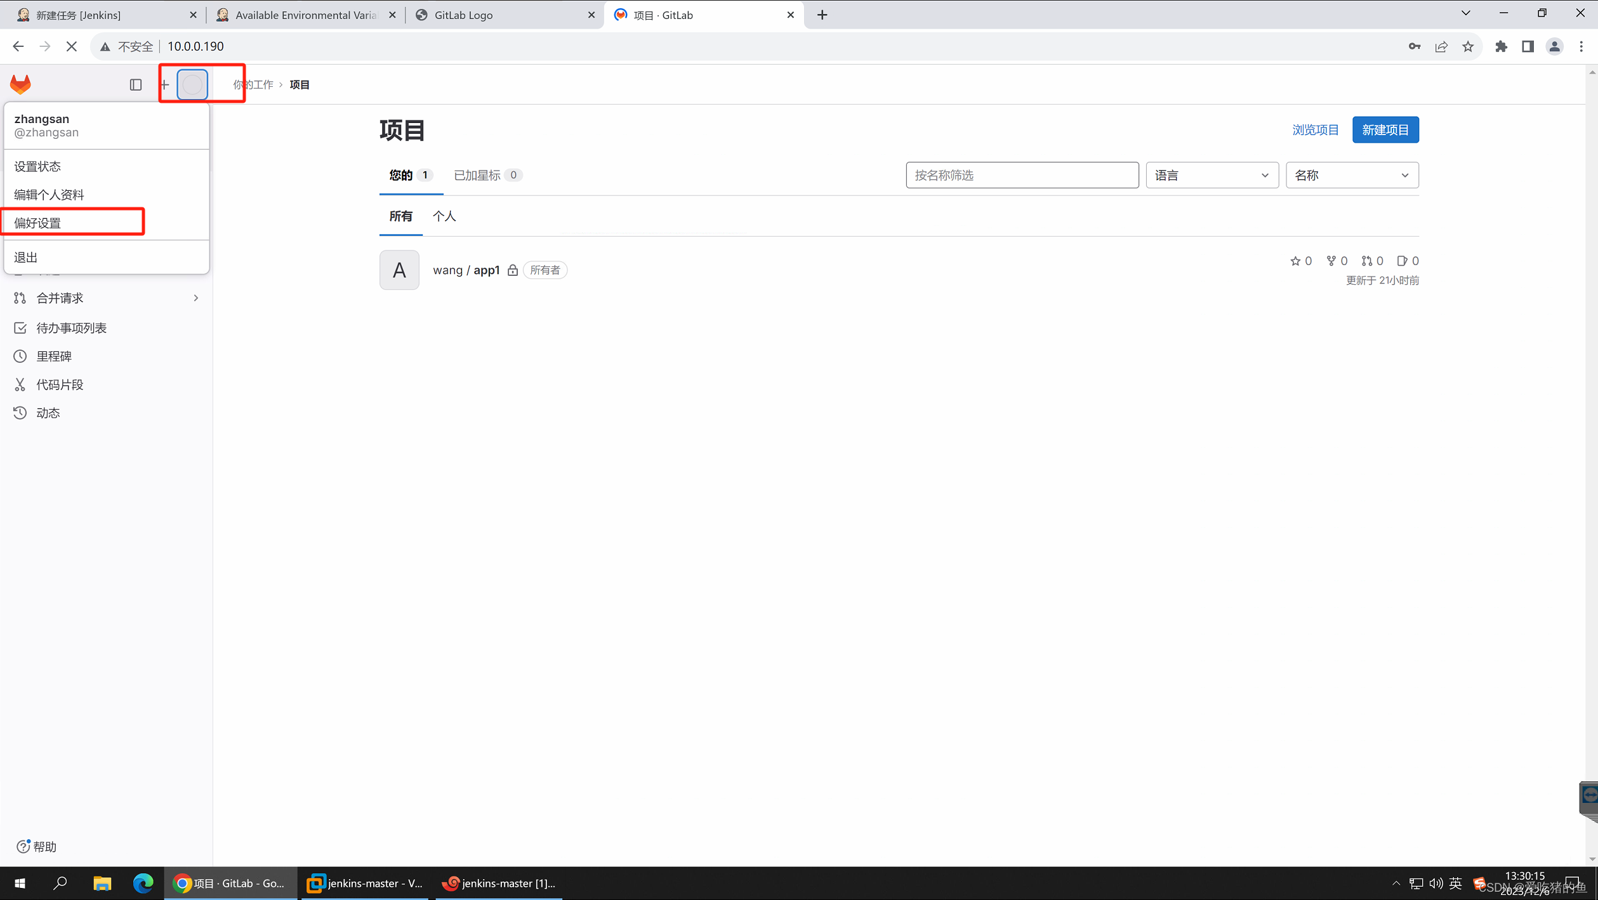Image resolution: width=1598 pixels, height=900 pixels.
Task: Stop page loading with X button
Action: tap(72, 46)
